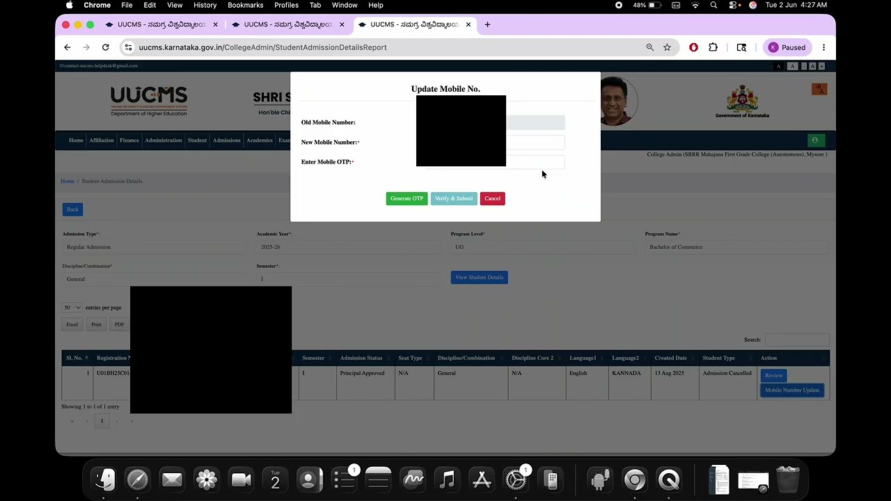The image size is (891, 501).
Task: Open a new tab with the plus icon
Action: coord(487,24)
